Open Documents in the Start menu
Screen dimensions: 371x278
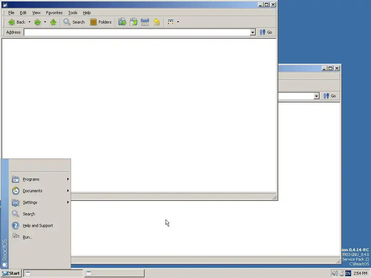tap(40, 191)
